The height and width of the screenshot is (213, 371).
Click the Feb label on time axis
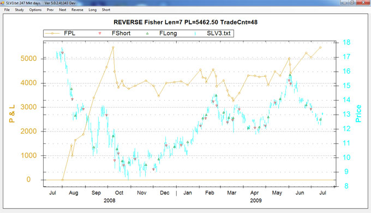click(210, 193)
